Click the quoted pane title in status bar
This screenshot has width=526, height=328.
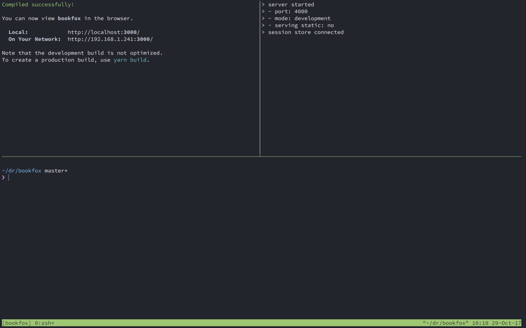tap(446, 323)
